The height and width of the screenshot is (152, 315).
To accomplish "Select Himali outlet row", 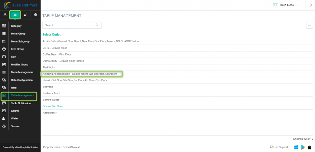I will point(177,80).
